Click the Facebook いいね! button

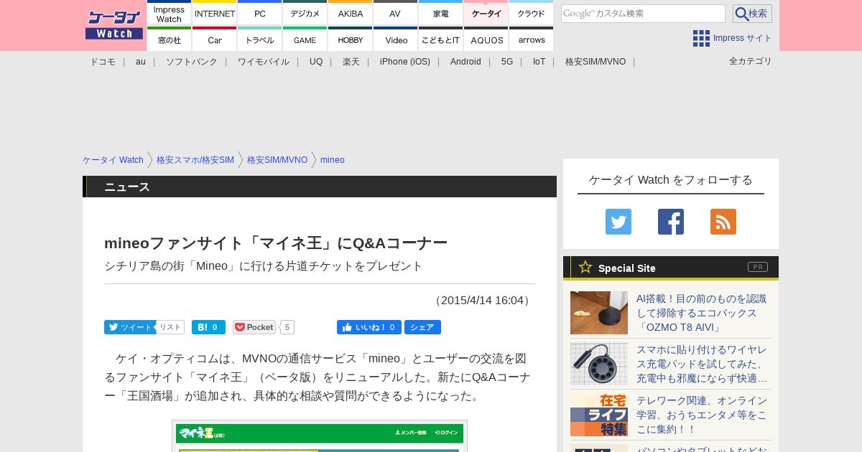click(x=369, y=327)
